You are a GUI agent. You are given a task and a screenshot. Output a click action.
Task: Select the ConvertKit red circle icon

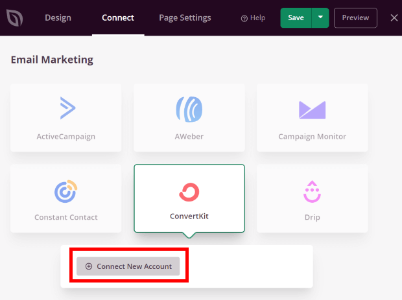coord(189,192)
